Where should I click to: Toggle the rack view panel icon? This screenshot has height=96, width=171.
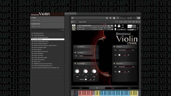[x=114, y=18]
